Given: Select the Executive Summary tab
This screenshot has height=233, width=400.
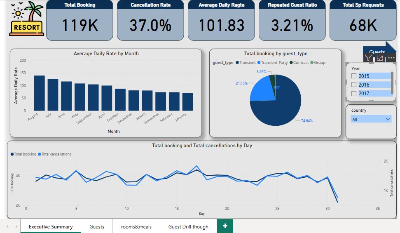Looking at the screenshot, I should click(51, 226).
